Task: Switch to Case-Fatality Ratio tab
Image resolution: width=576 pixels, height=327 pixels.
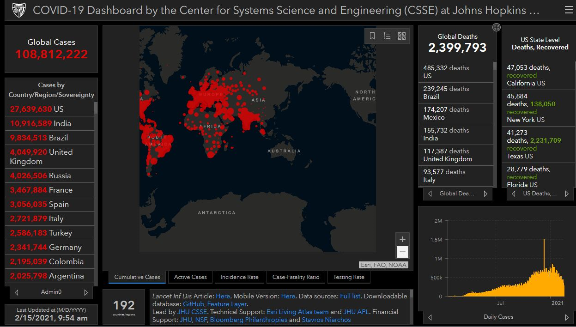Action: tap(296, 277)
